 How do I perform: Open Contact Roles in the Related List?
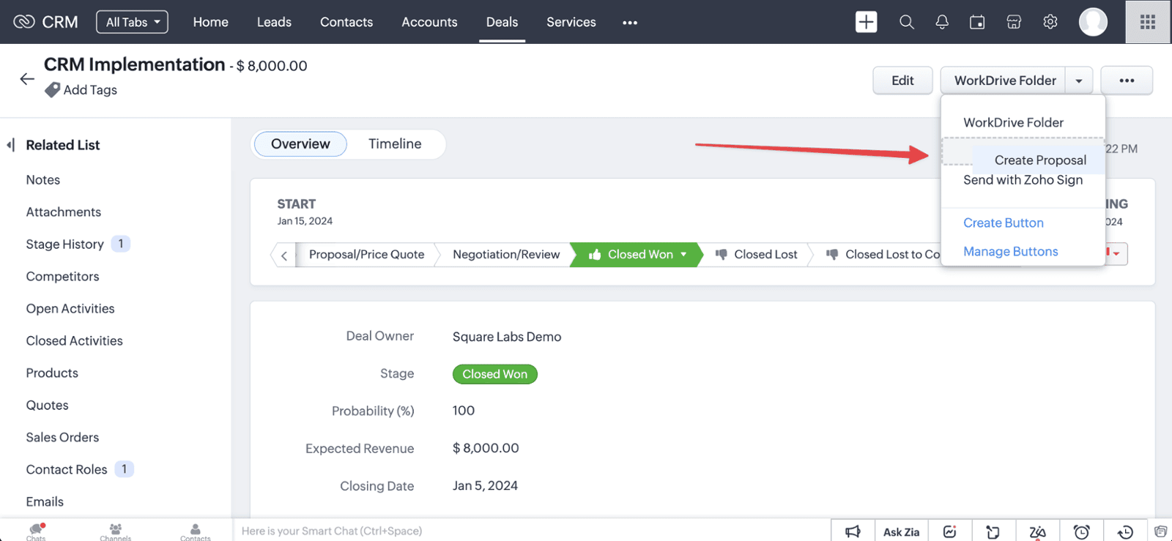tap(67, 470)
